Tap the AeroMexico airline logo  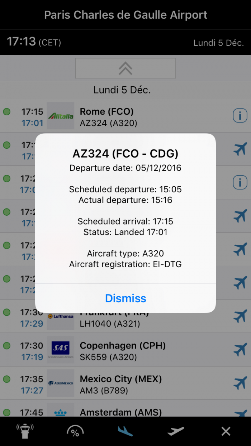pos(61,383)
